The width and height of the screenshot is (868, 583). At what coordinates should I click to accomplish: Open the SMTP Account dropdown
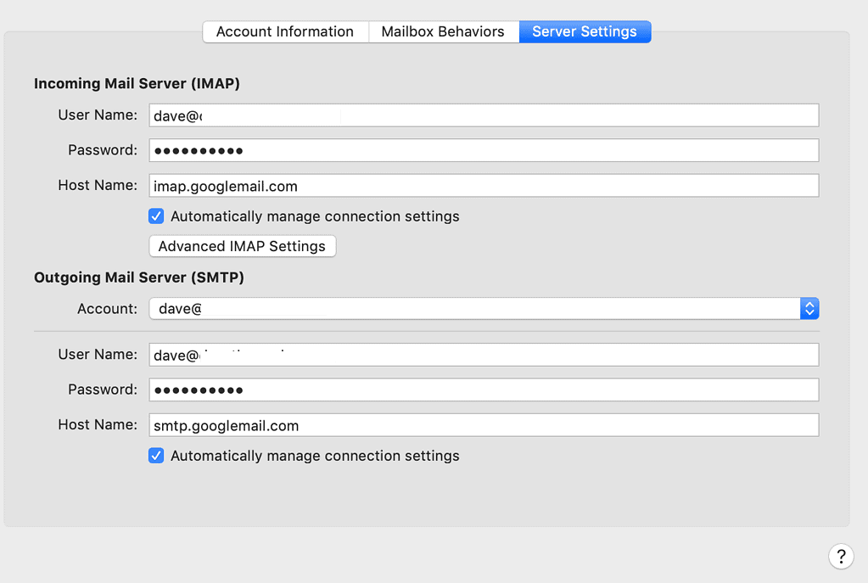pyautogui.click(x=484, y=308)
